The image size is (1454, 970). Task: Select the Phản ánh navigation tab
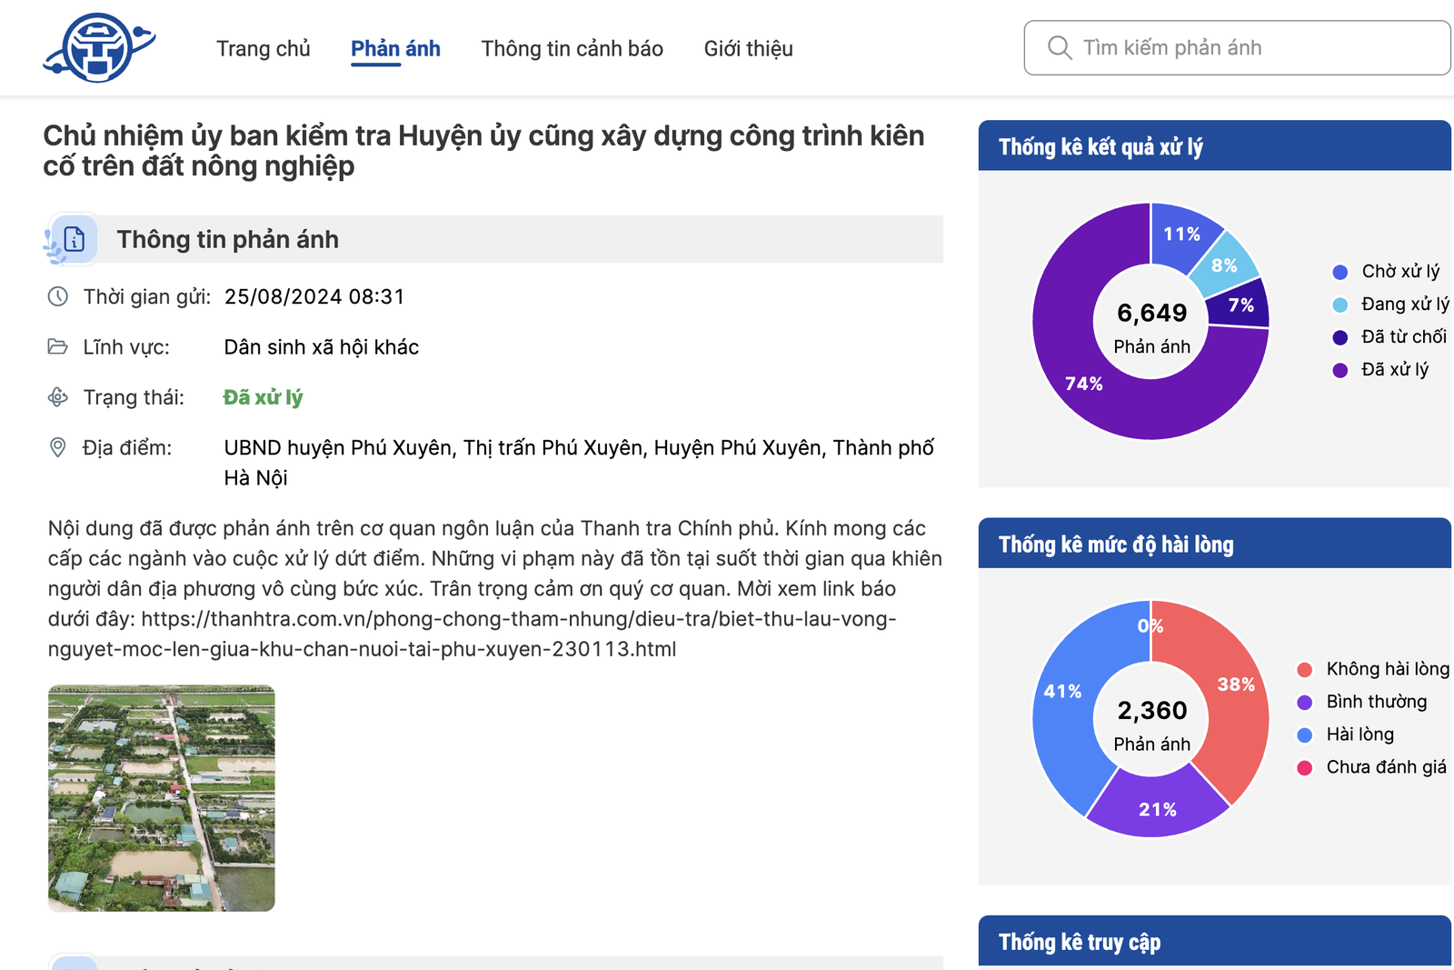click(x=395, y=49)
